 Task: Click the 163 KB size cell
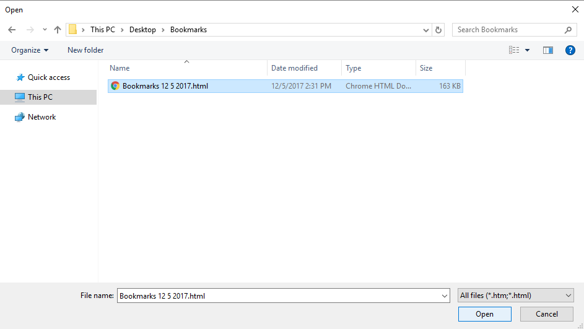pyautogui.click(x=450, y=86)
